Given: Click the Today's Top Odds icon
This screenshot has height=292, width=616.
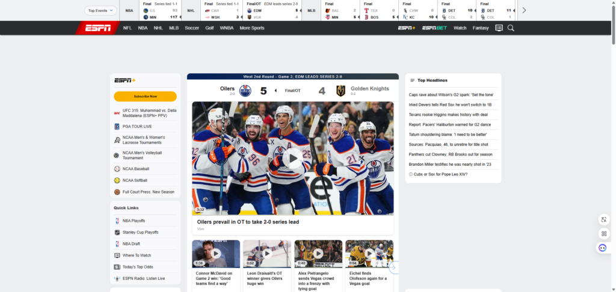Looking at the screenshot, I should pos(117,267).
